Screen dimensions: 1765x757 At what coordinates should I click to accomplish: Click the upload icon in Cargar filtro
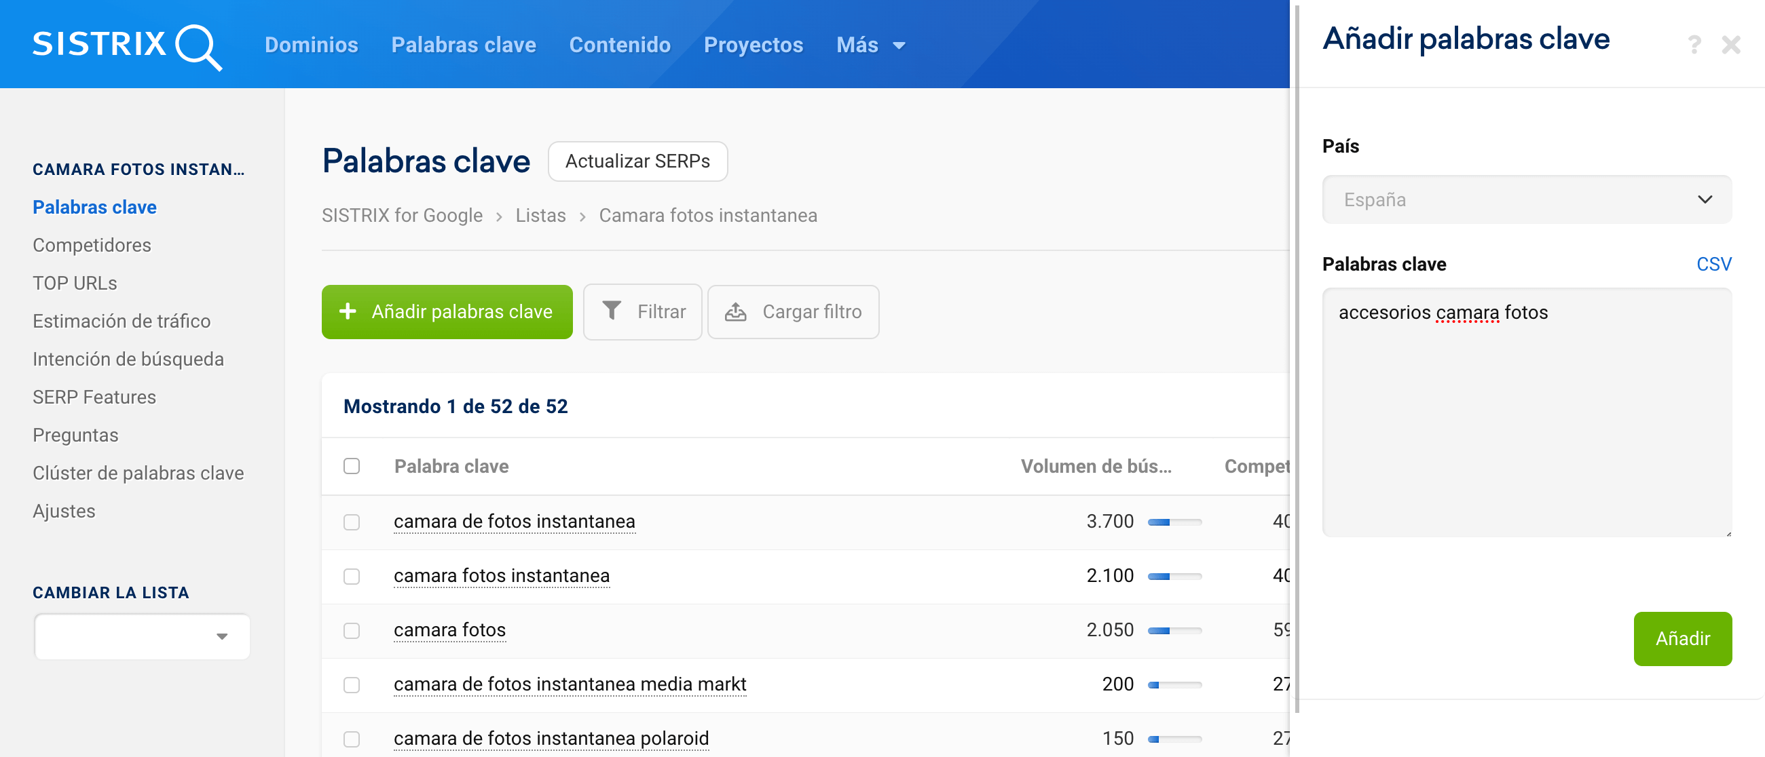point(736,311)
